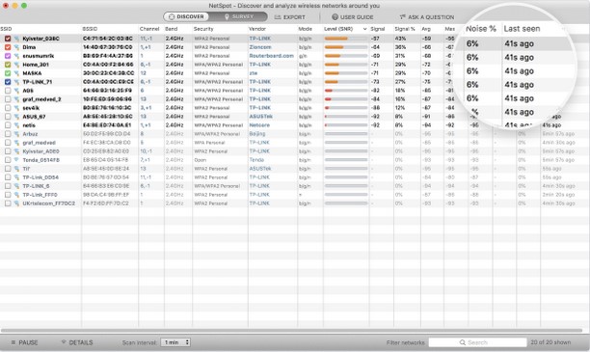Open ASUSTek vendor link for ASUS_67
Viewport: 590px width, 352px height.
(x=260, y=117)
